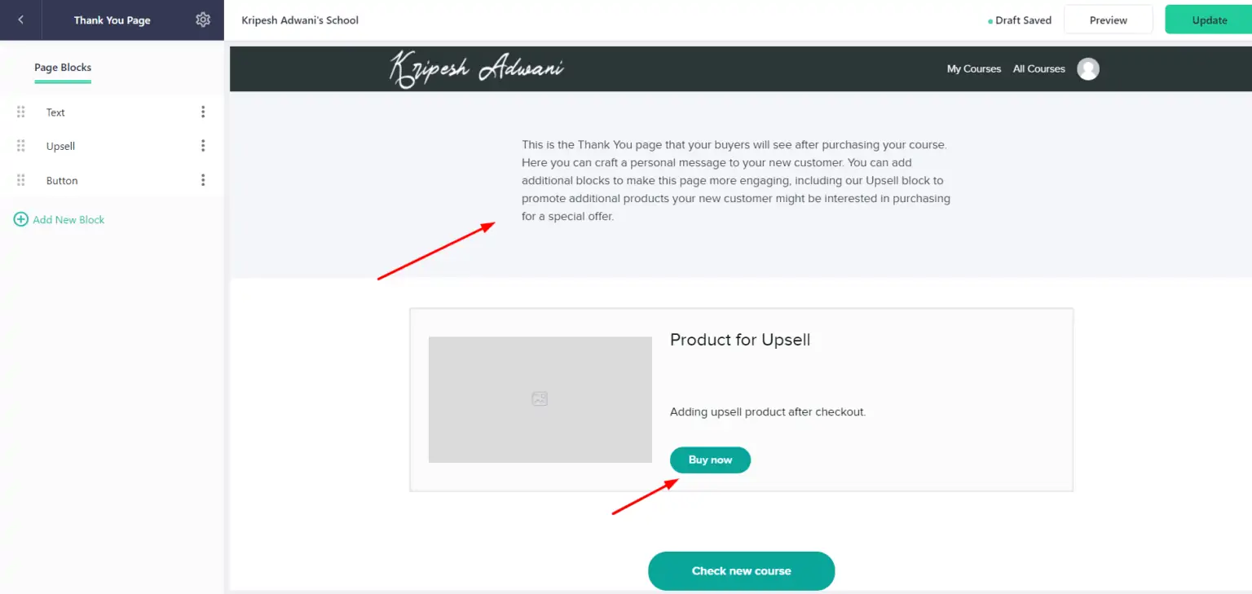1252x594 pixels.
Task: Open My Courses in the header
Action: click(974, 69)
